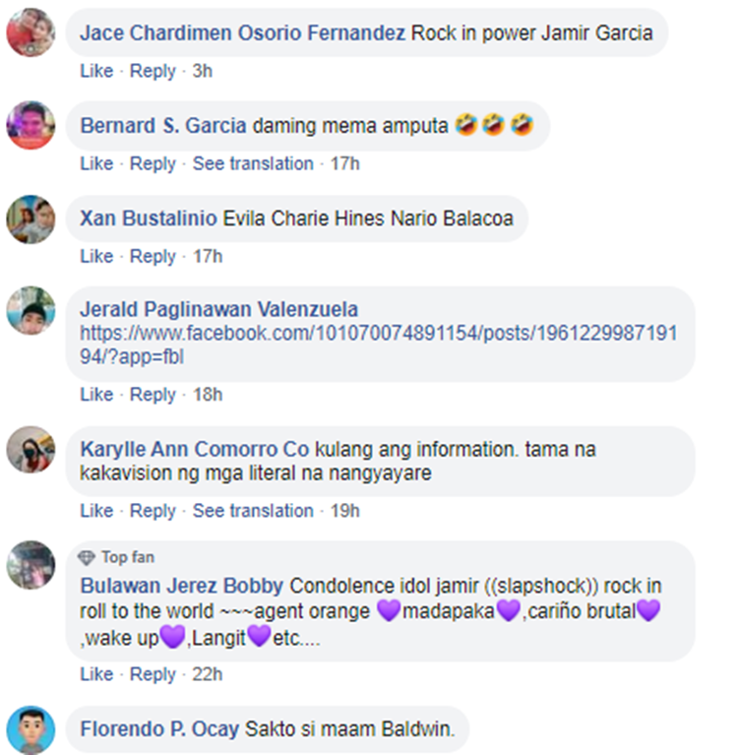Like Bulawan Jerez Bobby's condolence comment
The width and height of the screenshot is (738, 755).
(96, 673)
